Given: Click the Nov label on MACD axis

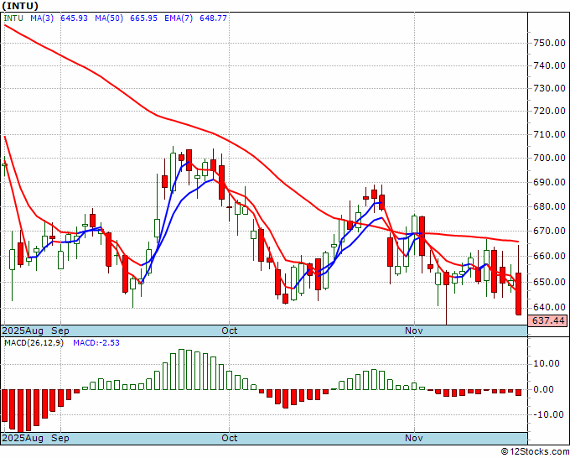Looking at the screenshot, I should point(414,438).
